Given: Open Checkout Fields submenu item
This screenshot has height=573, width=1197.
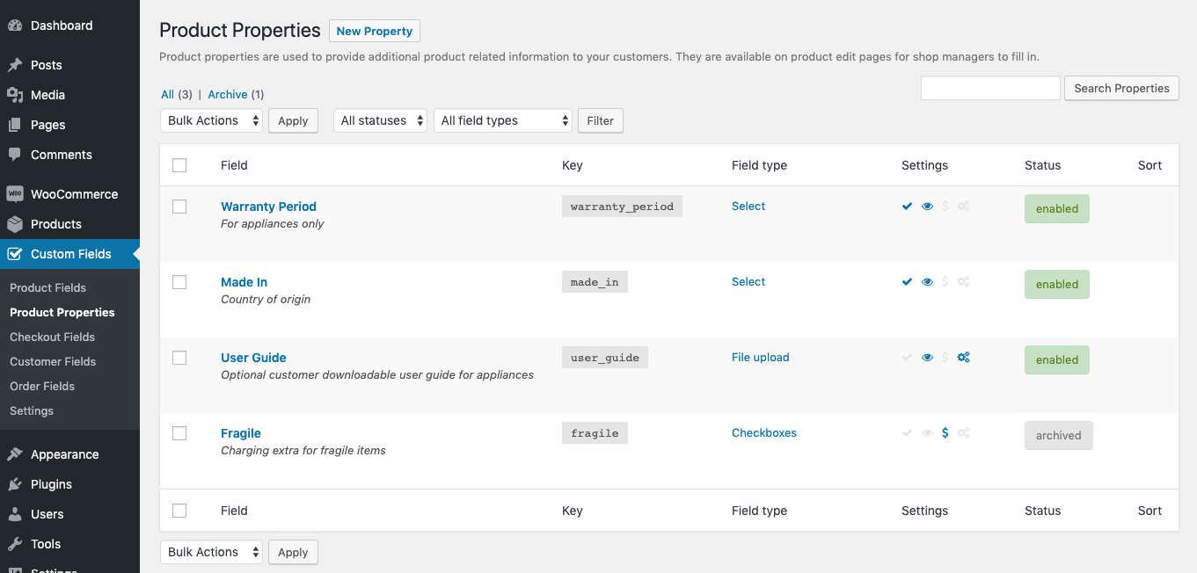Looking at the screenshot, I should pyautogui.click(x=52, y=337).
